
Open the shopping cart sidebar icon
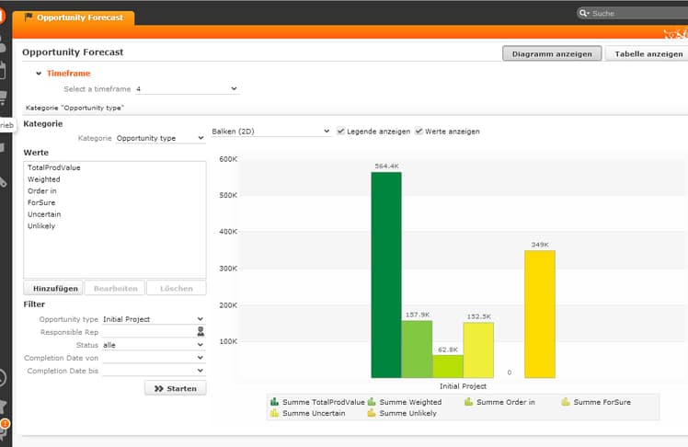coord(3,97)
